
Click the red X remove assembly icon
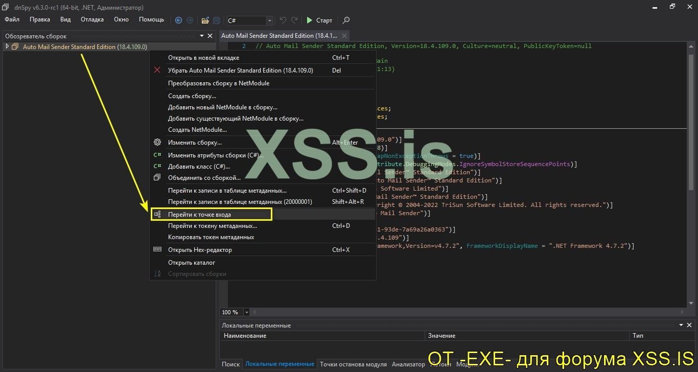(x=157, y=70)
